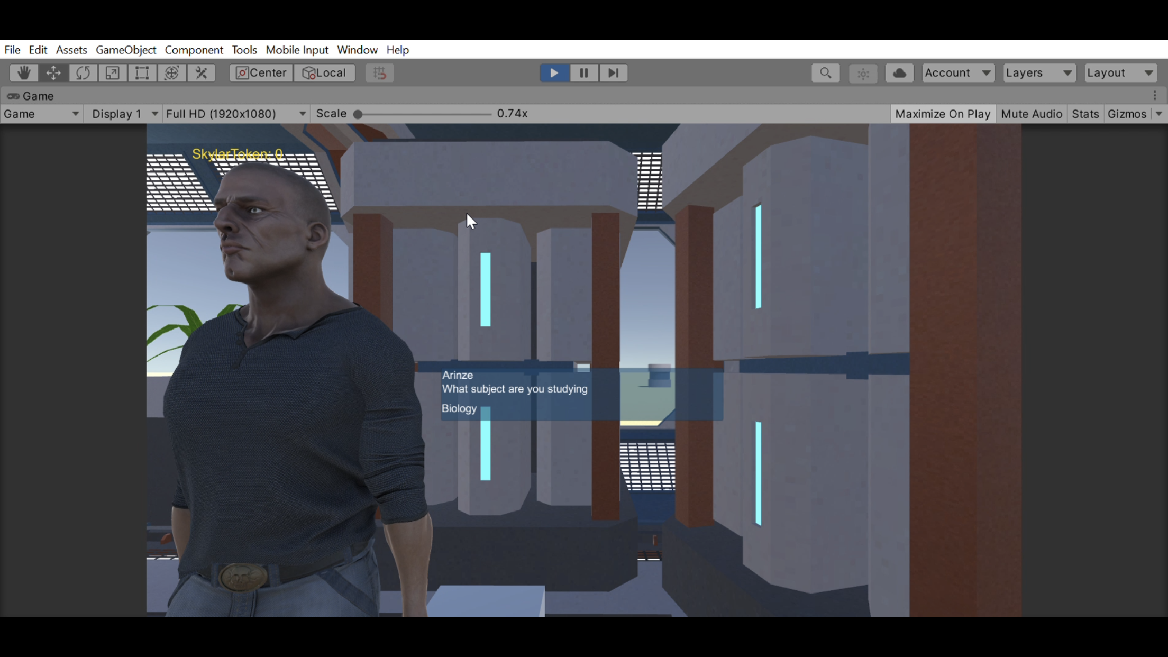Click the Game view Scale slider
This screenshot has width=1168, height=657.
click(x=423, y=114)
